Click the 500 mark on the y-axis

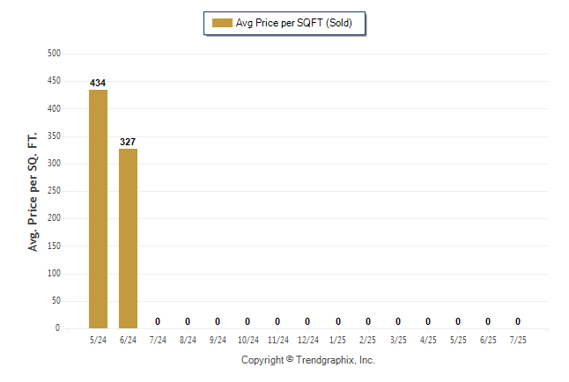54,54
